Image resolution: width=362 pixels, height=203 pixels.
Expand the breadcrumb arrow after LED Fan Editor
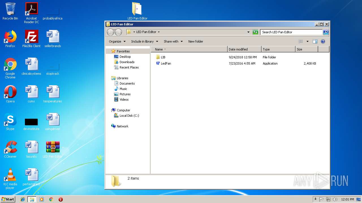[159, 32]
